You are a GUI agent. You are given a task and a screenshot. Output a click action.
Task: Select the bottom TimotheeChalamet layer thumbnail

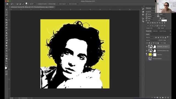click(150, 59)
